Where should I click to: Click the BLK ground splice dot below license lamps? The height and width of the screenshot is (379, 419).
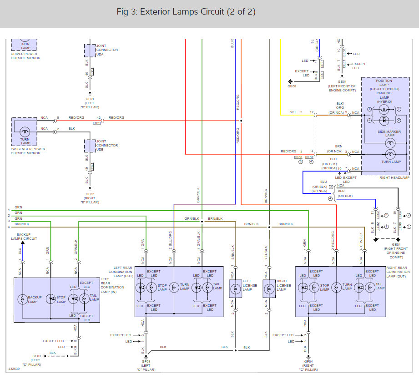click(235, 350)
